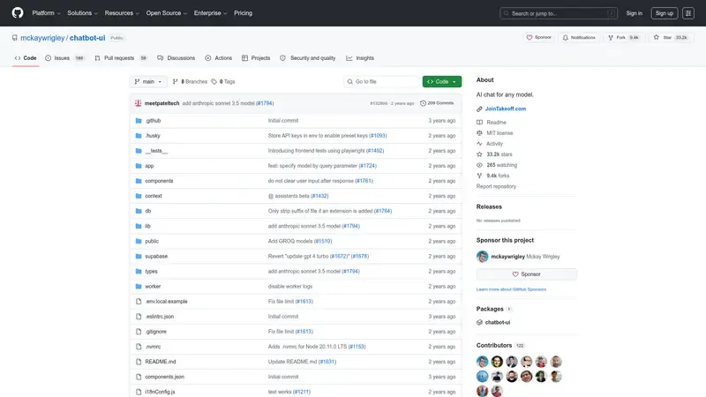Open the chatbot-ui package
706x397 pixels.
(498, 322)
